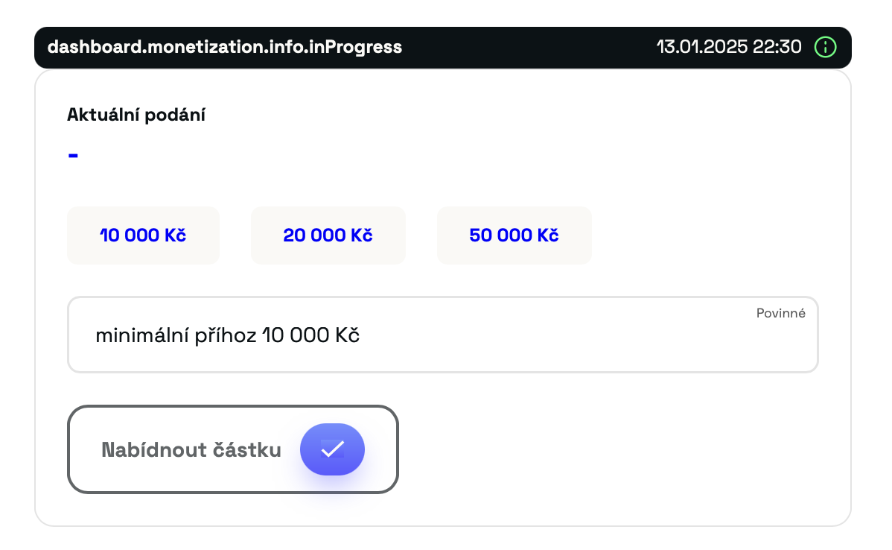Focus the minimum bid amount input field
This screenshot has width=892, height=550.
click(442, 335)
